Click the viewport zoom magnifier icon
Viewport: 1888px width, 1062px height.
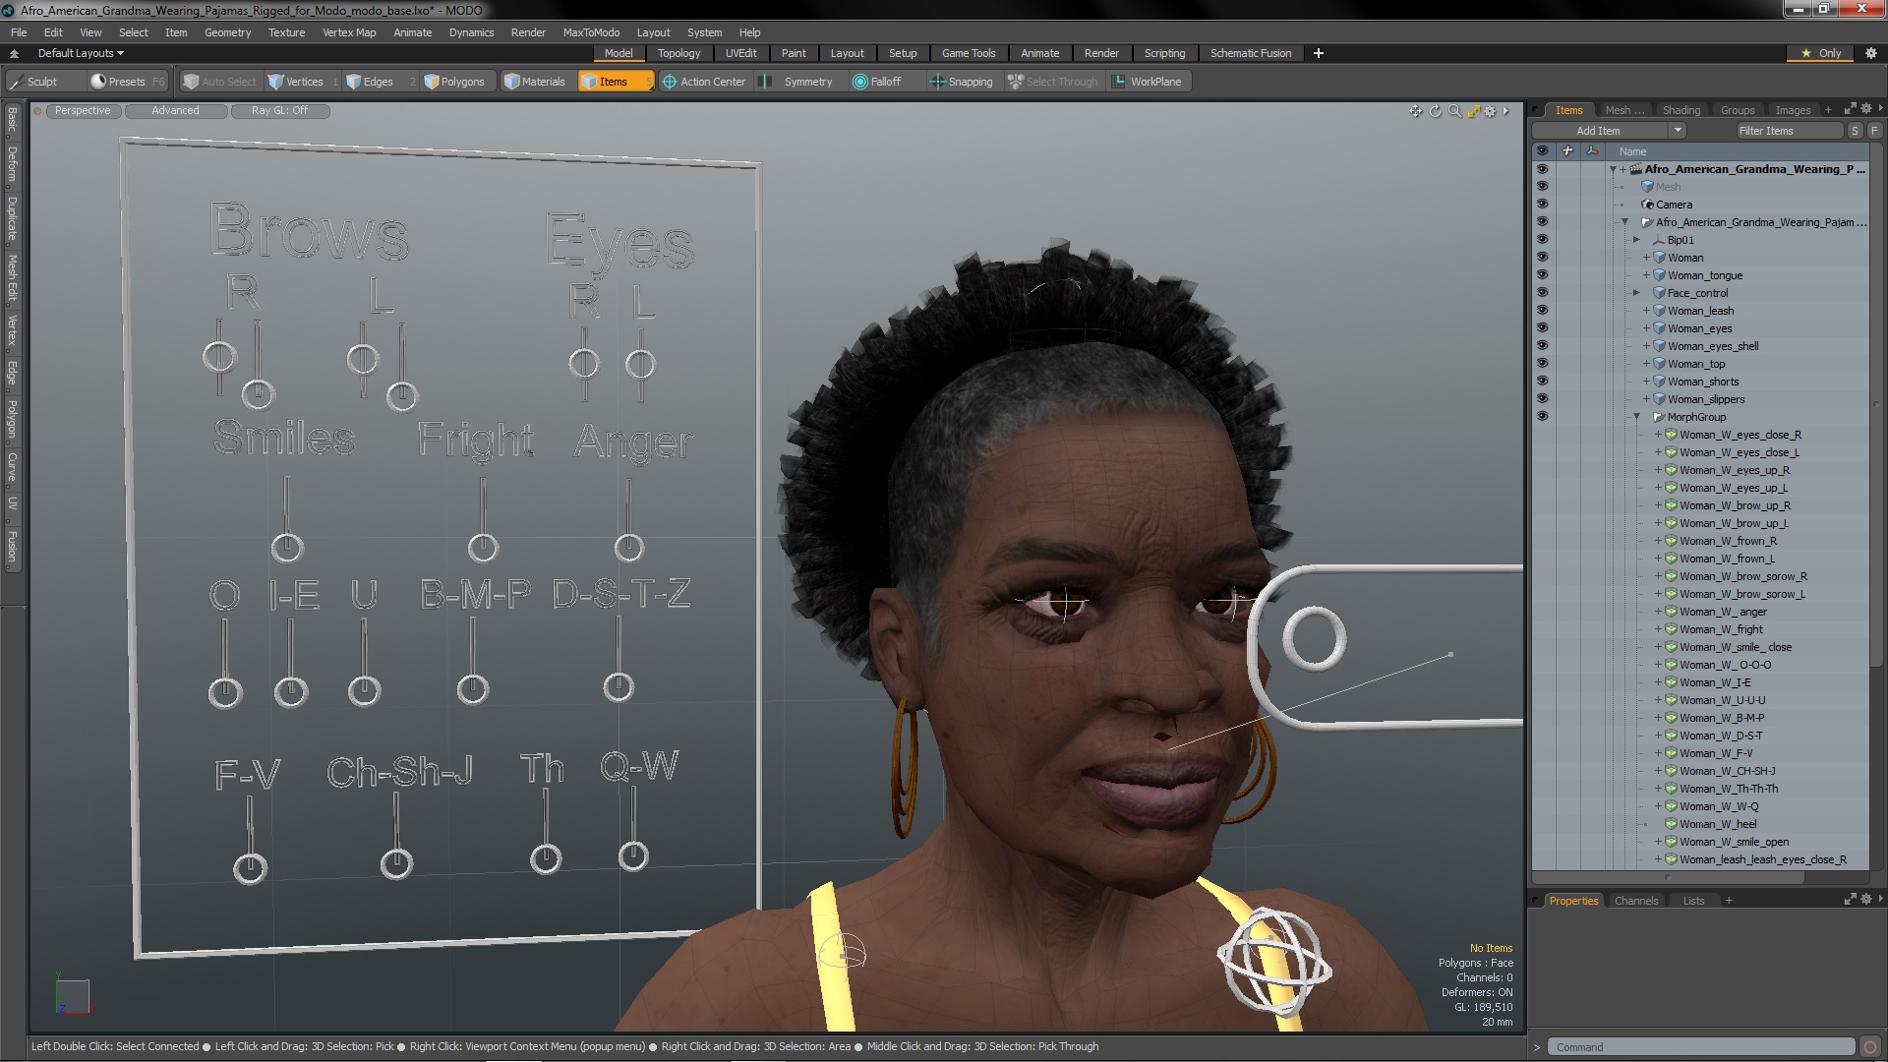coord(1455,111)
